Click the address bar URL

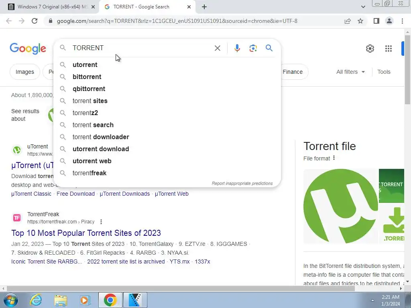tap(177, 21)
